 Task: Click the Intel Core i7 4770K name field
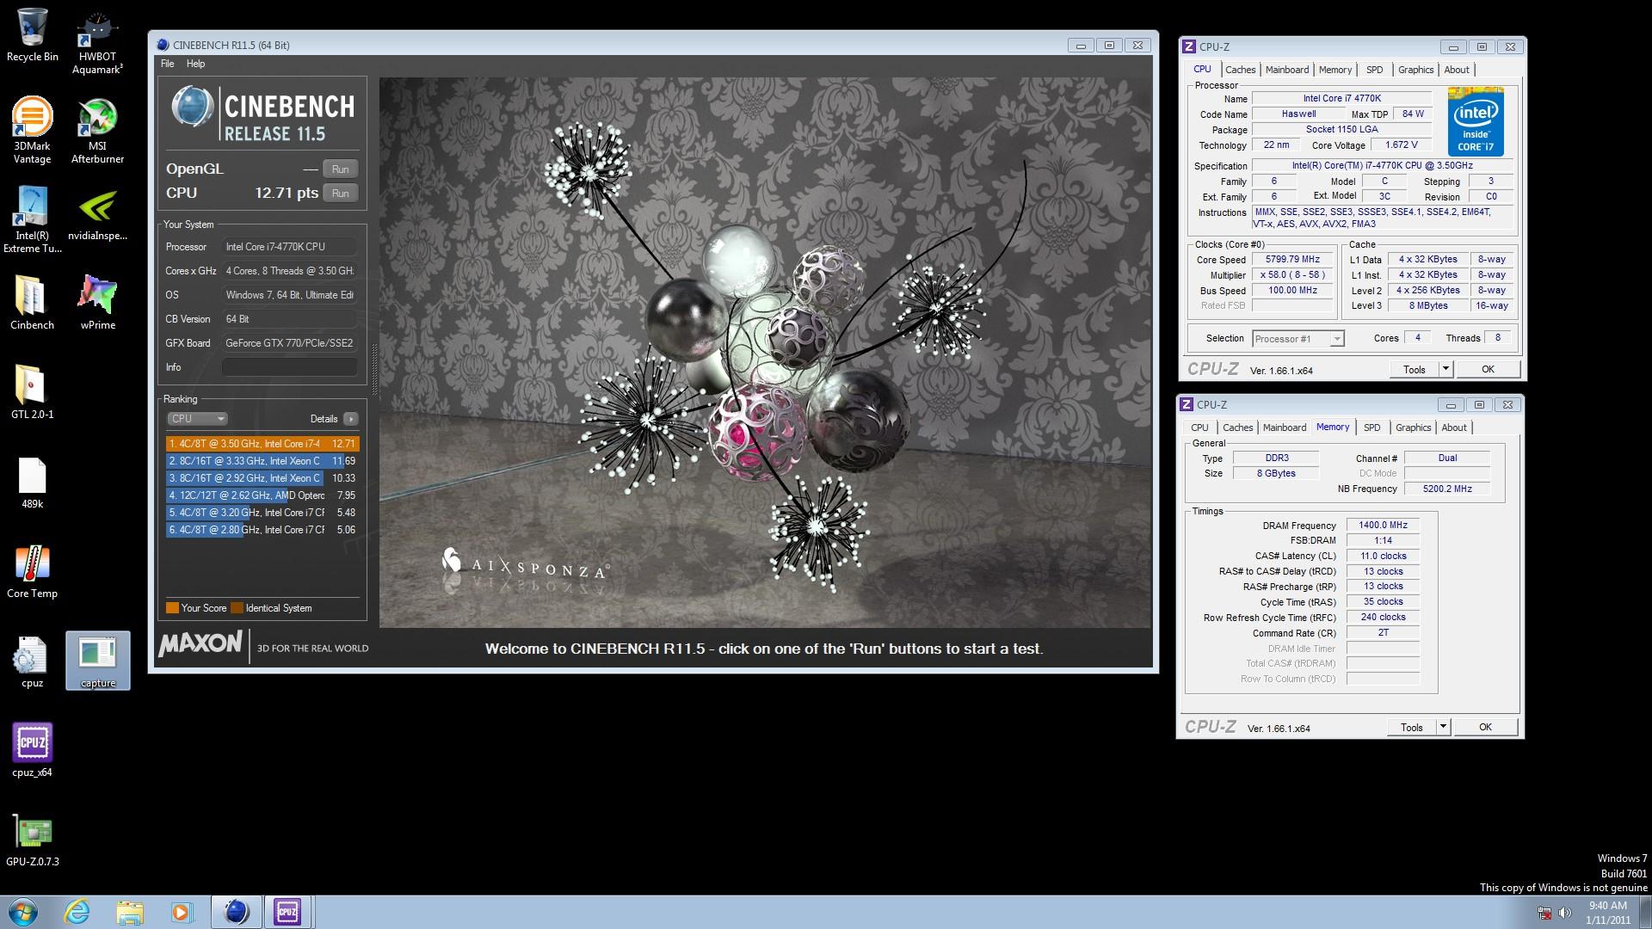point(1341,98)
